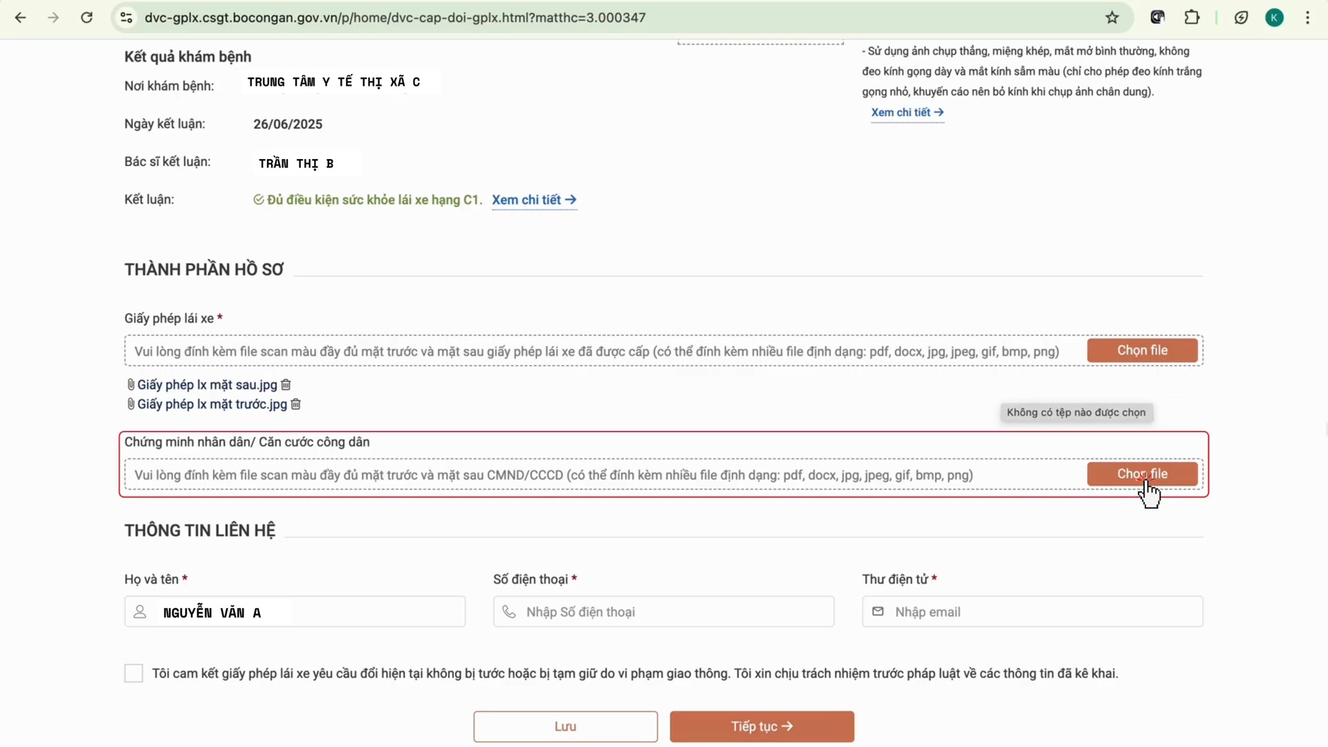Click the doctor name TRẦN THỊ B
The image size is (1328, 747).
[x=296, y=164]
